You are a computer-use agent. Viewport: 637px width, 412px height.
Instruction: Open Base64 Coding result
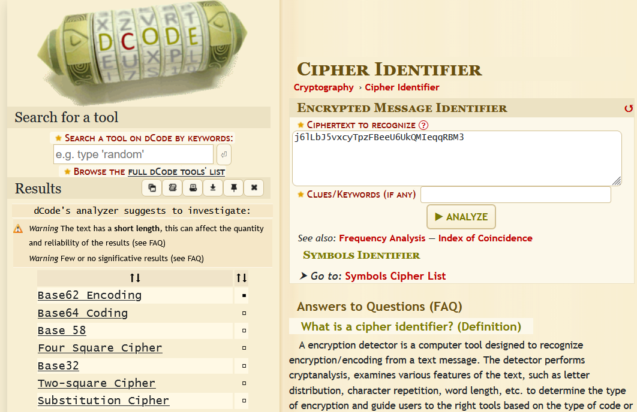[82, 313]
